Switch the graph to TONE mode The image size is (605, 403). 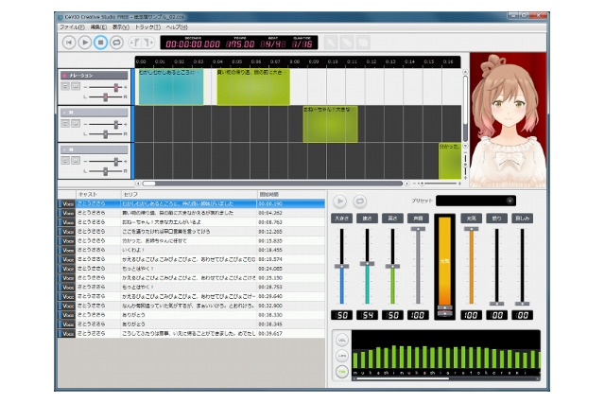pos(342,372)
